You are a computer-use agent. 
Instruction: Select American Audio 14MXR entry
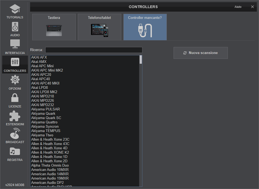85,174
